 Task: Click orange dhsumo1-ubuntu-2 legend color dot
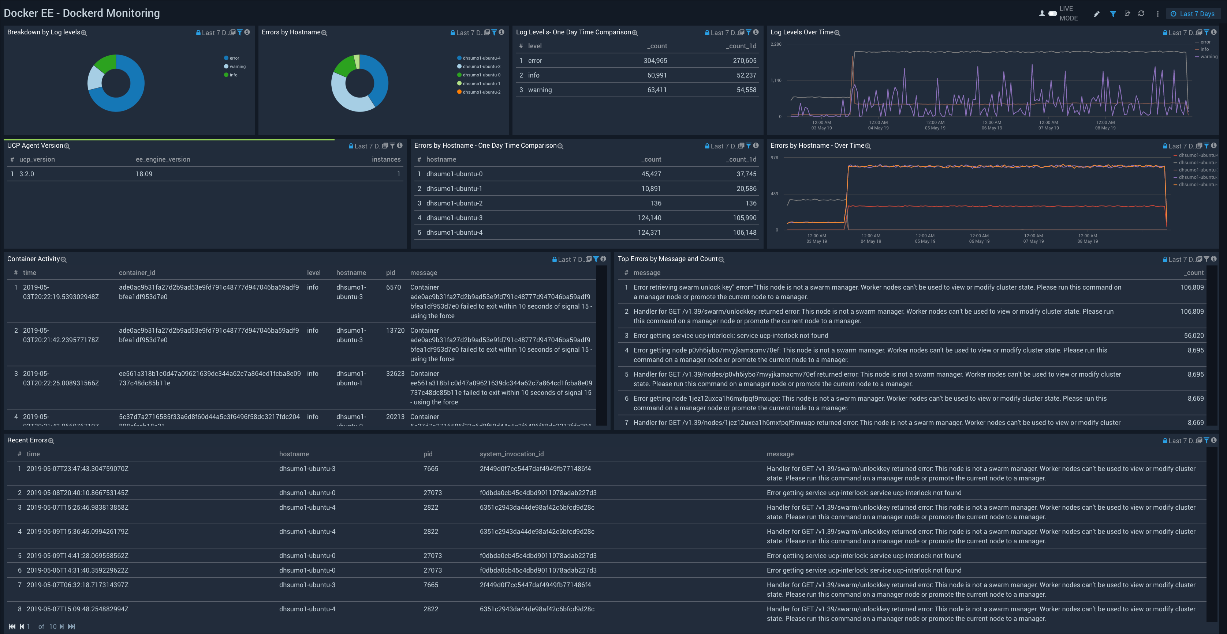coord(459,92)
